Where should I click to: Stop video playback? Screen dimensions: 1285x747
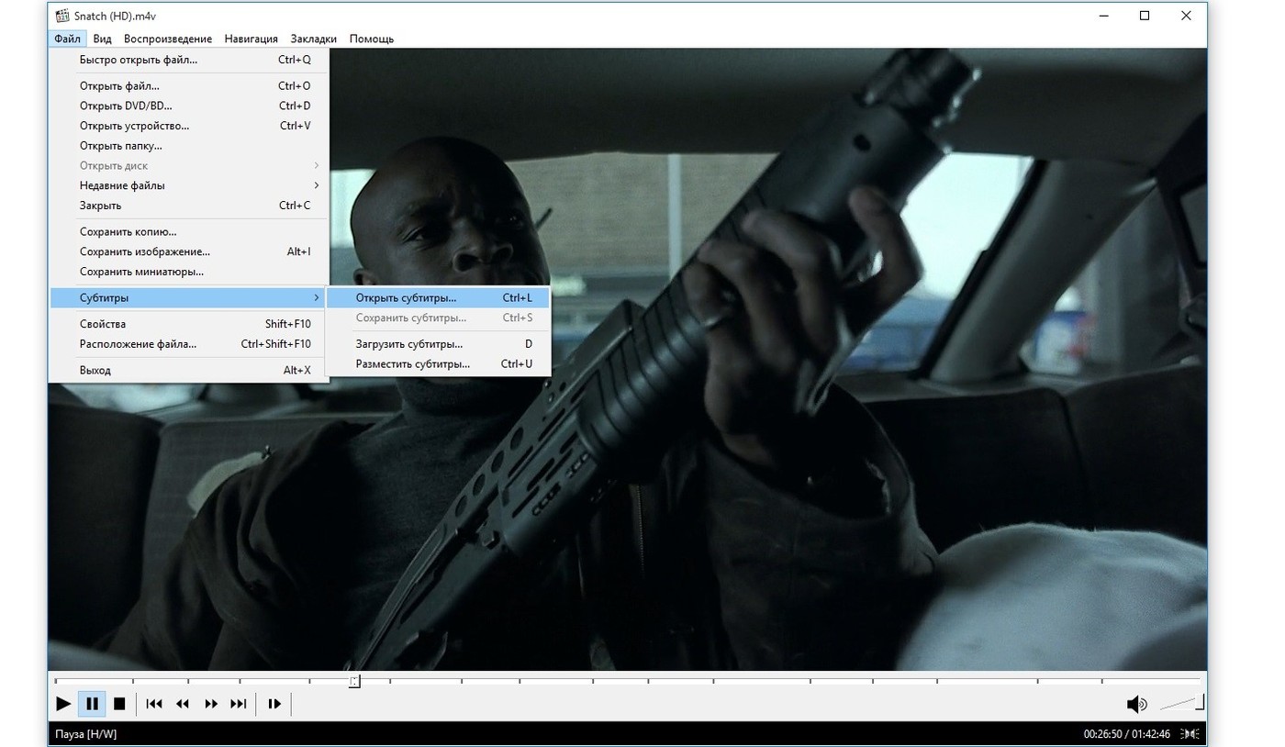[119, 704]
